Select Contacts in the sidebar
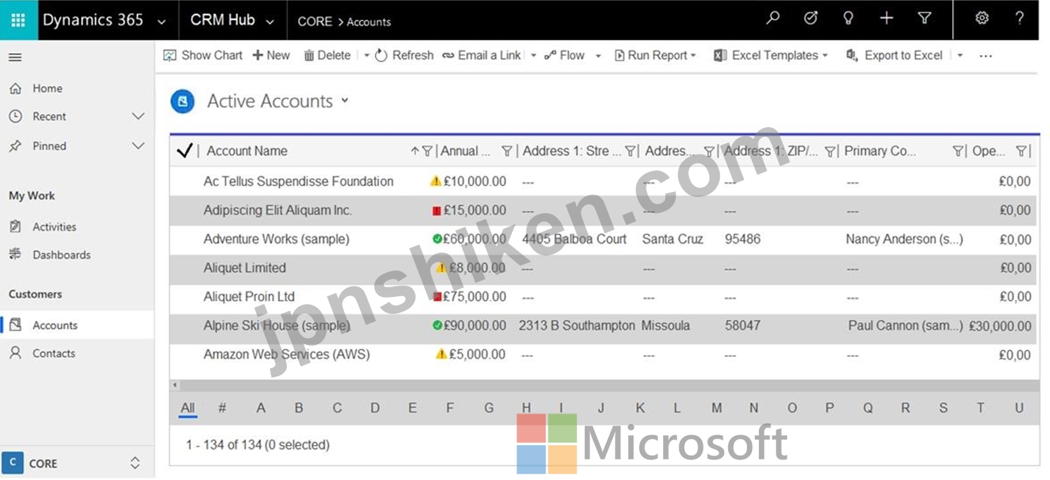Screen dimensions: 1050x480 point(53,354)
